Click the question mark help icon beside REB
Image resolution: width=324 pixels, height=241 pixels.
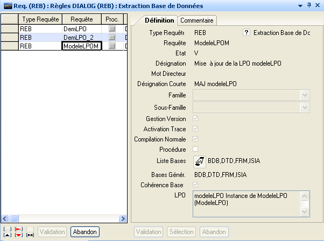coord(246,33)
